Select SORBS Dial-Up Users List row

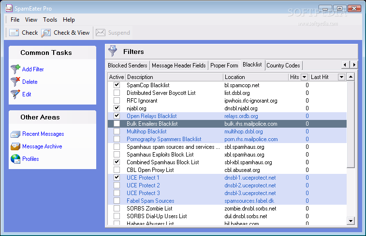(x=227, y=216)
